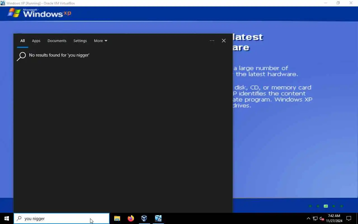Switch to the Documents search tab
Screen dimensions: 358x224
point(57,41)
